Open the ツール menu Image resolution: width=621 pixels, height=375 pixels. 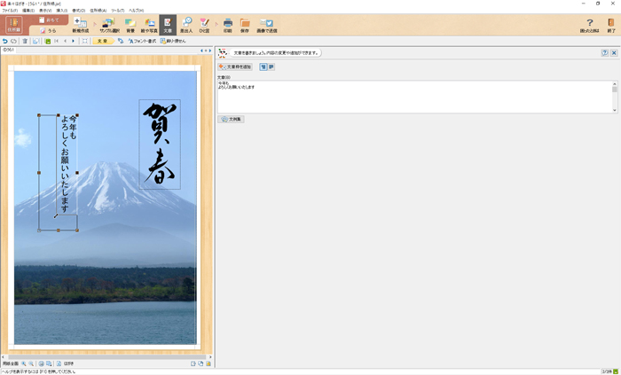click(117, 11)
